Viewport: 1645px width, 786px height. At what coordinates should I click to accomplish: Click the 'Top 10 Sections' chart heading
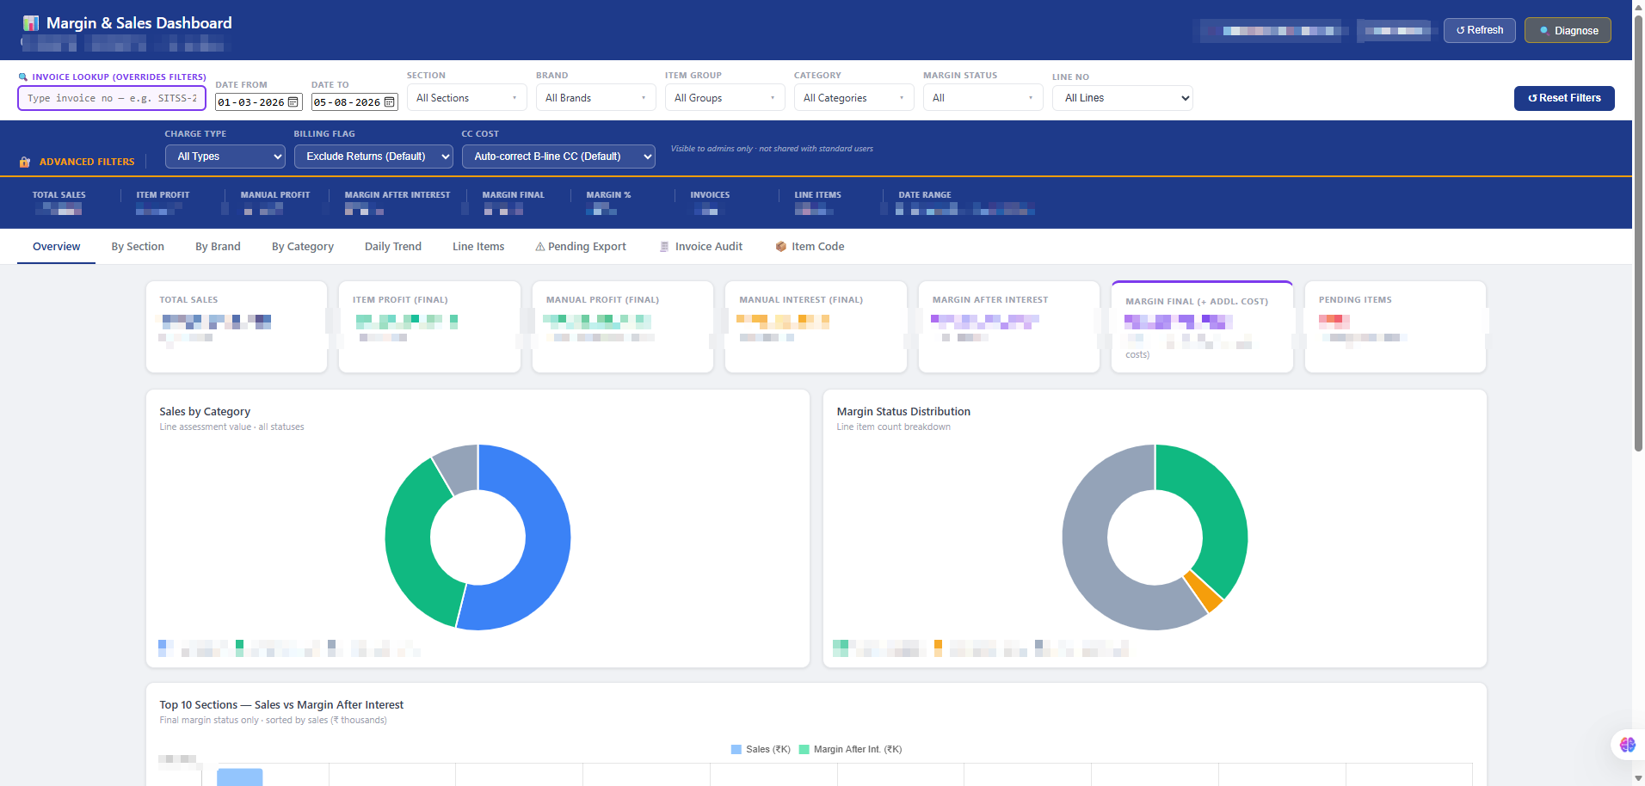click(281, 705)
